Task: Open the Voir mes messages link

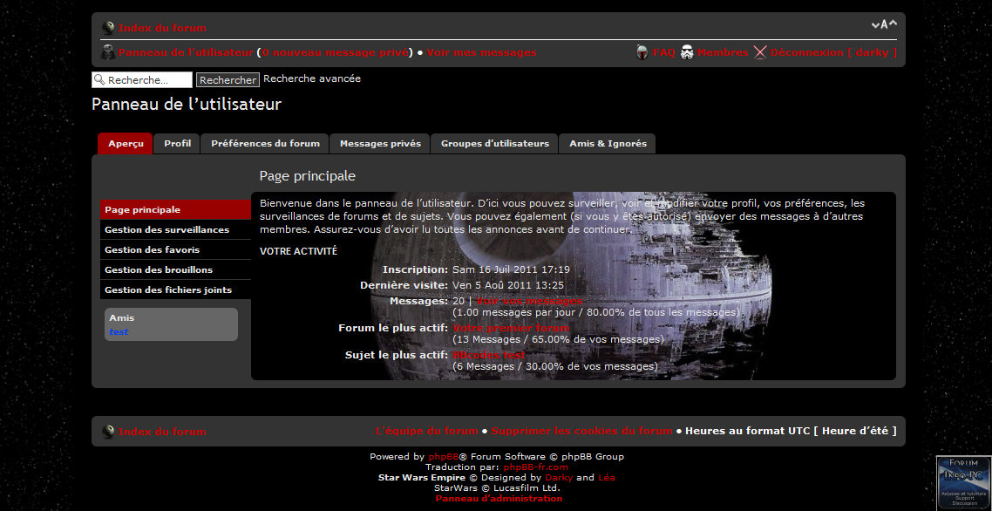Action: (x=481, y=52)
